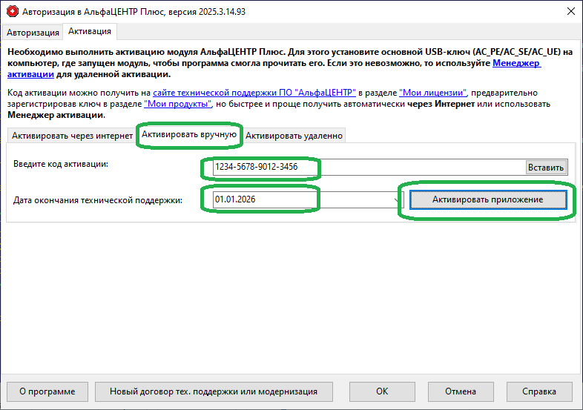
Task: Close the authorization dialog window
Action: click(571, 11)
